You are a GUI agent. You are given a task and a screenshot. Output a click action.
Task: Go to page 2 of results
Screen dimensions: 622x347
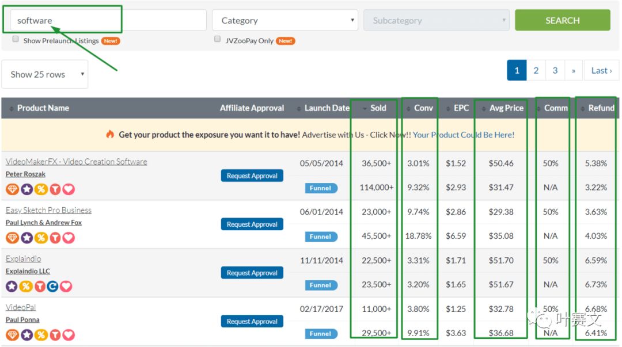click(x=536, y=70)
